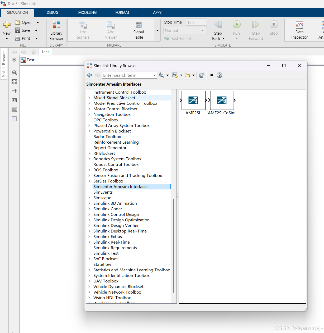
Task: Click the Stop Time input field
Action: tap(196, 22)
